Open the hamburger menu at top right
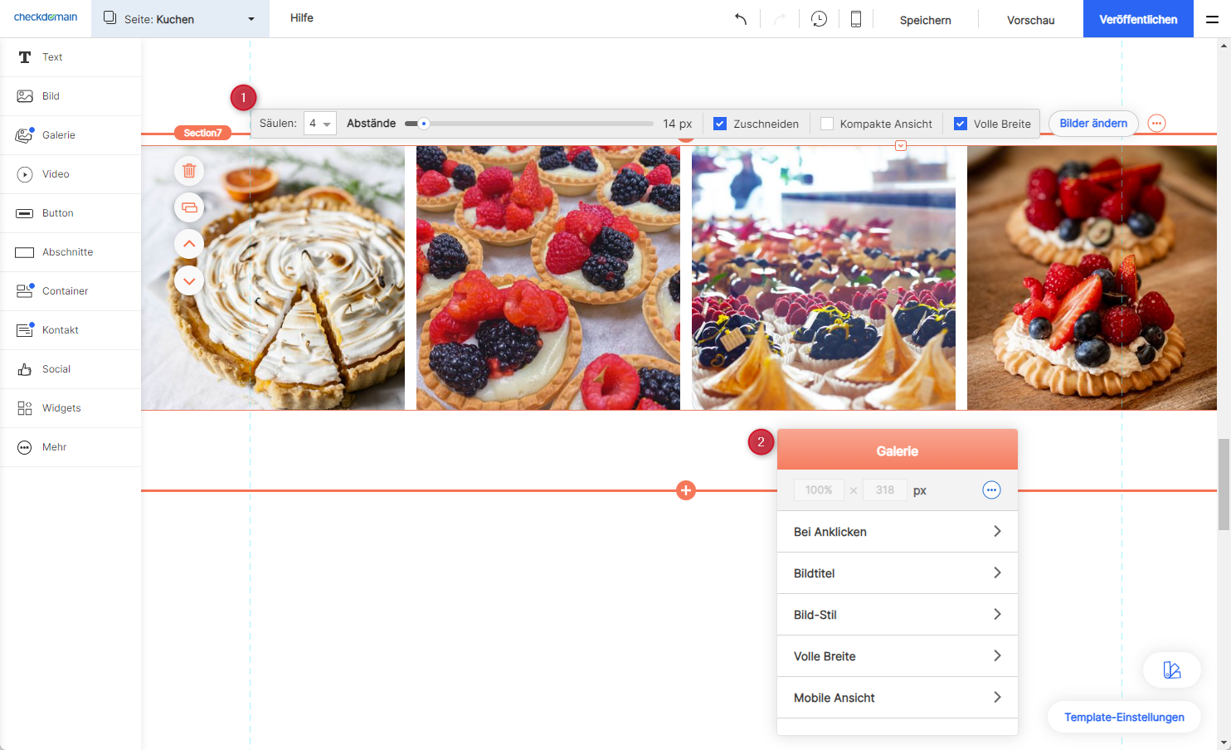Viewport: 1231px width, 750px height. pyautogui.click(x=1212, y=19)
